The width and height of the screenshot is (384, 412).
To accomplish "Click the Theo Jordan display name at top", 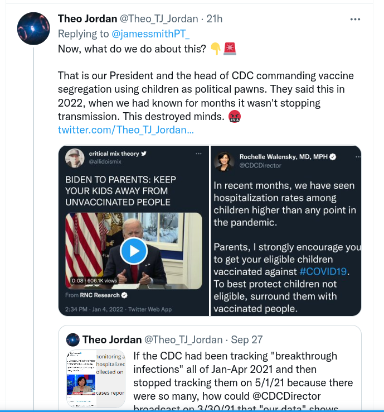I will 88,19.
